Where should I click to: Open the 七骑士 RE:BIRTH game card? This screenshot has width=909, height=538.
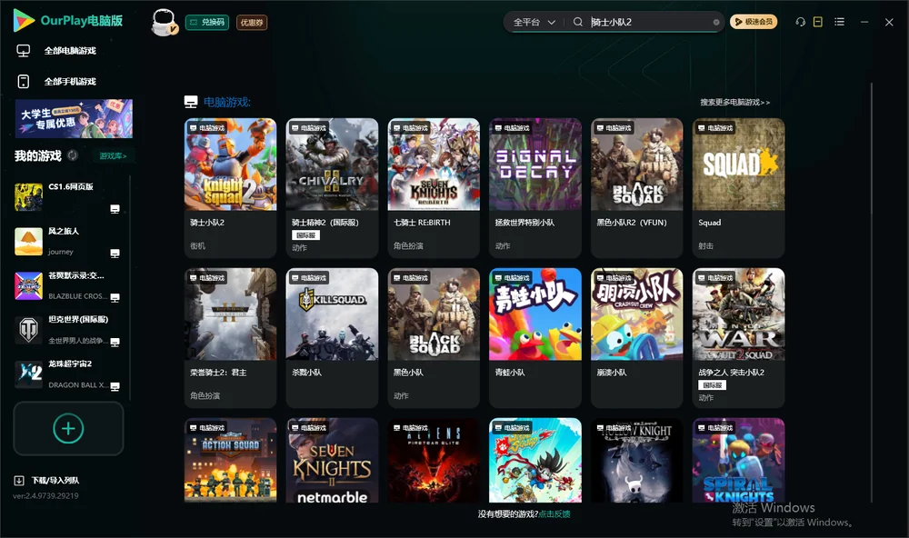click(x=434, y=188)
